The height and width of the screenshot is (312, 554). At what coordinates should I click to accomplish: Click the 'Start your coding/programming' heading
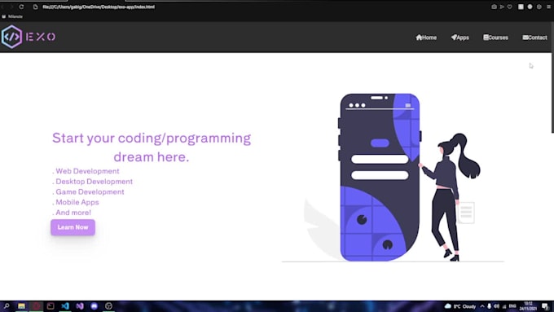click(x=152, y=147)
